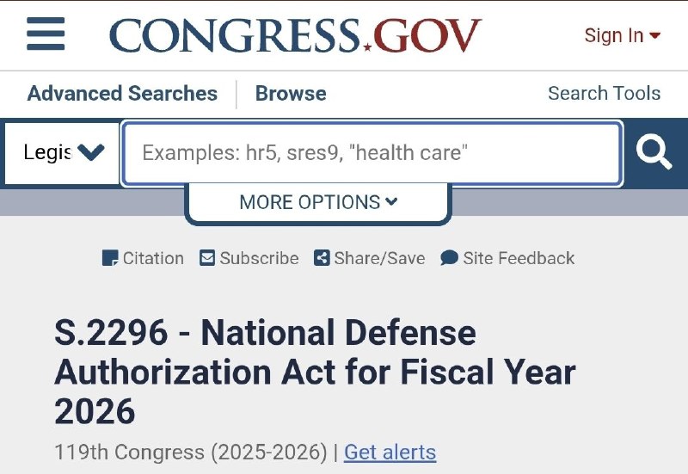Click the S.2296 bill title heading

coord(315,372)
